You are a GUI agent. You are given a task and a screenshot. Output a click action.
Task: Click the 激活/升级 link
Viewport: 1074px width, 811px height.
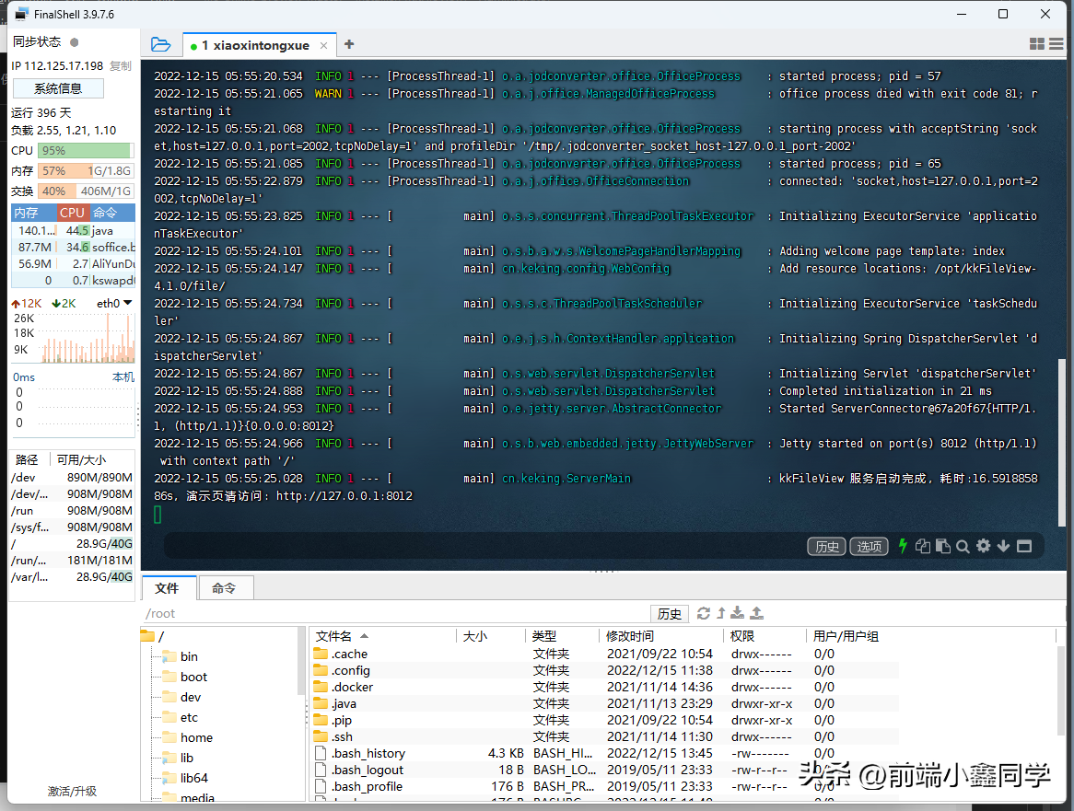point(72,791)
